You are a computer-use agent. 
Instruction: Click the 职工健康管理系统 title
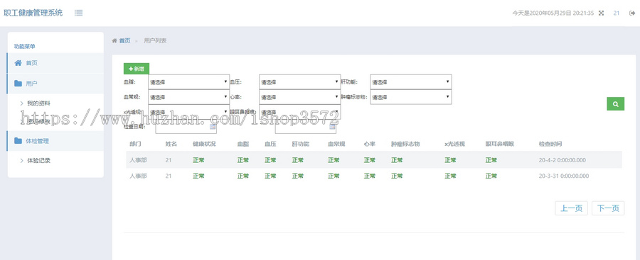click(x=33, y=13)
